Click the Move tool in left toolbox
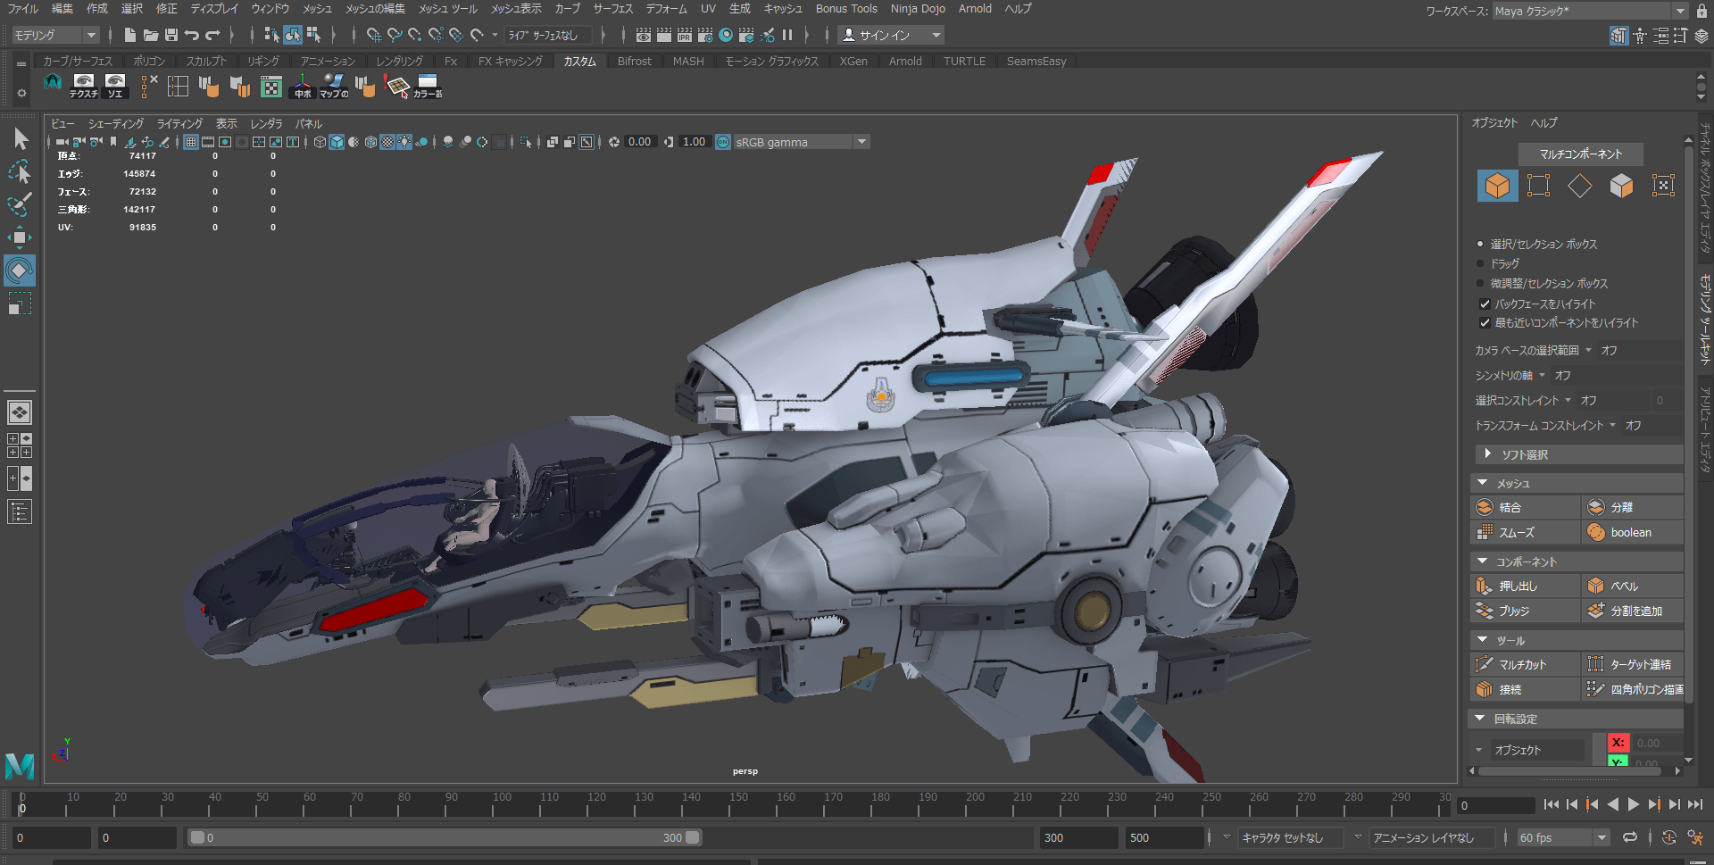The width and height of the screenshot is (1714, 865). tap(20, 237)
